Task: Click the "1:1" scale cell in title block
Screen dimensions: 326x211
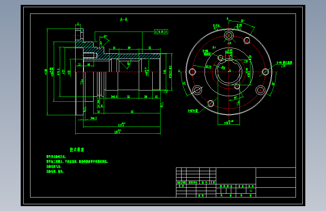Action: (251, 191)
